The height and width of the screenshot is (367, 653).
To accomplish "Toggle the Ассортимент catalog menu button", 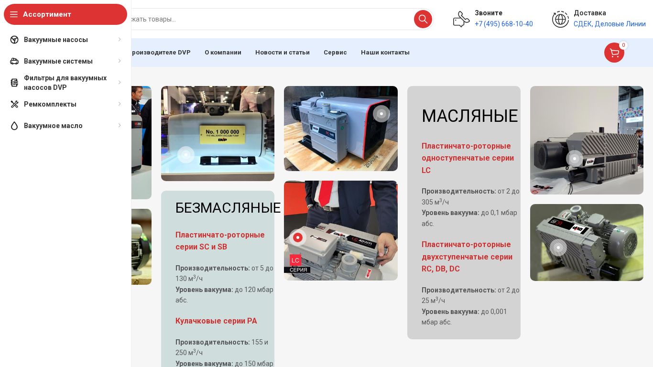I will tap(65, 14).
